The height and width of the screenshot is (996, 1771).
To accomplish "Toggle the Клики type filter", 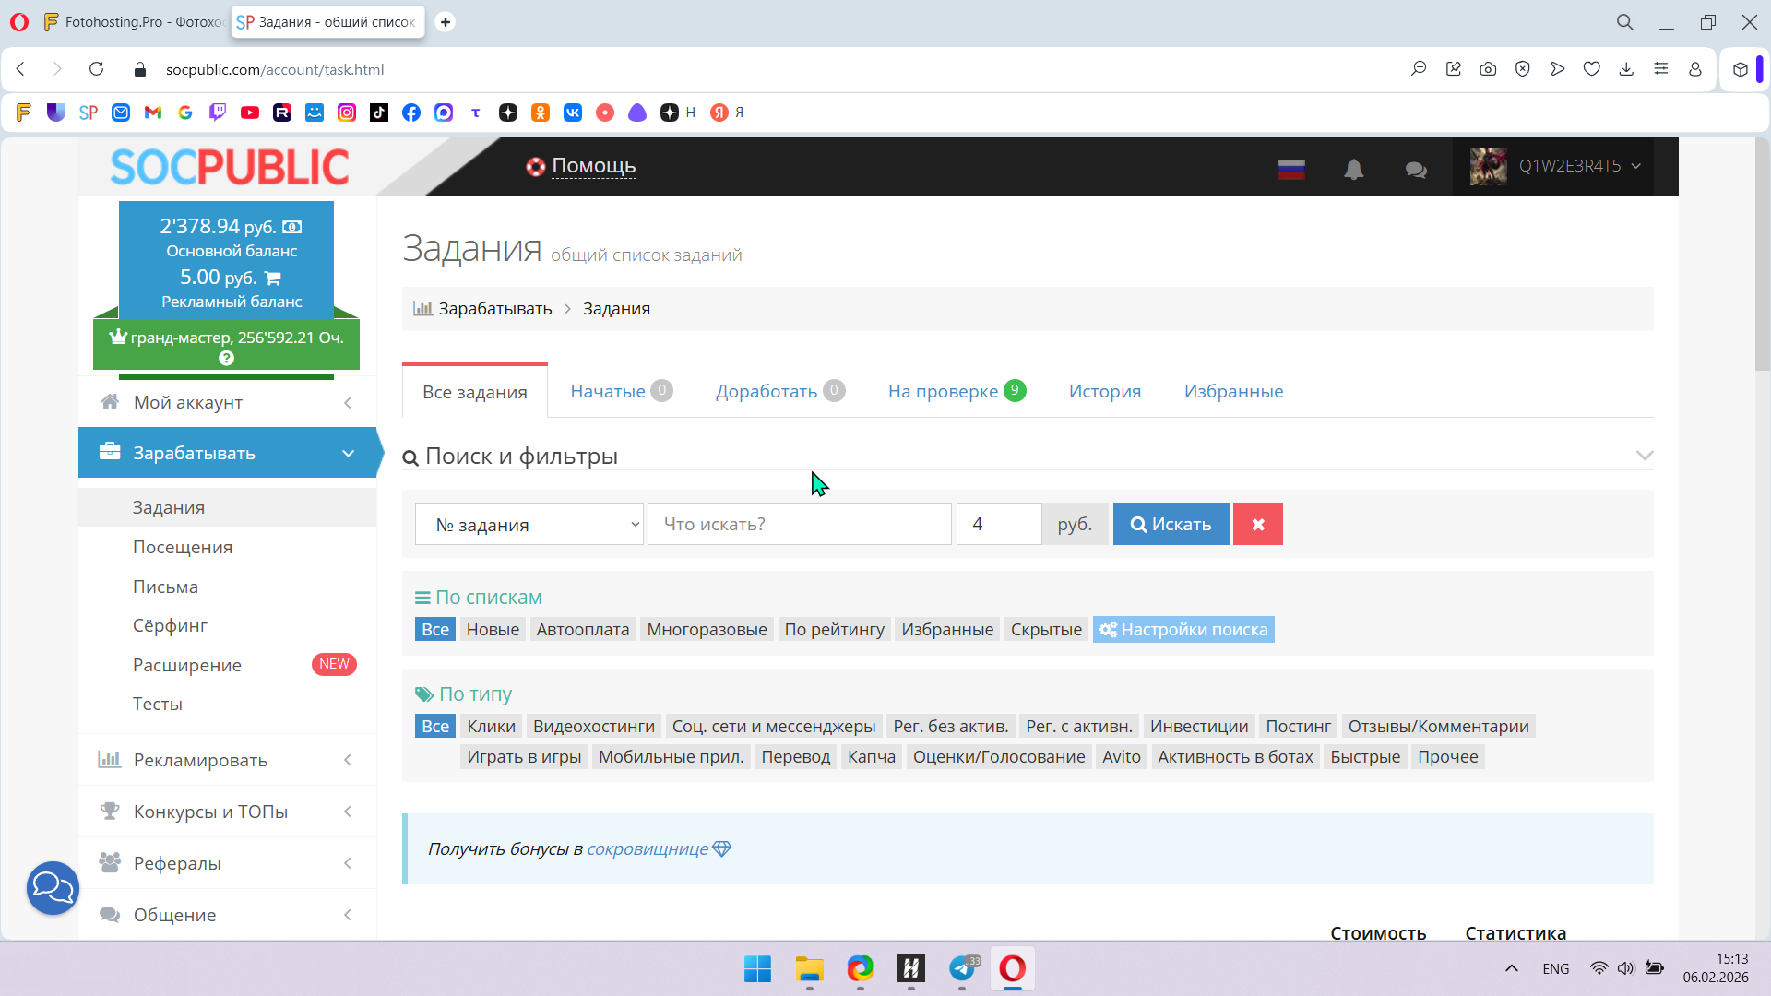I will tap(491, 727).
